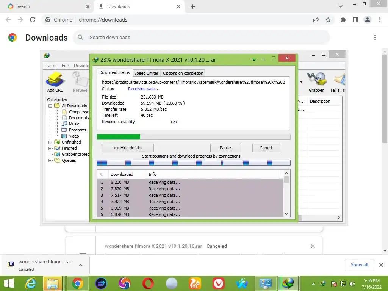Toggle Chrome side panel icon
This screenshot has width=388, height=291.
355,20
